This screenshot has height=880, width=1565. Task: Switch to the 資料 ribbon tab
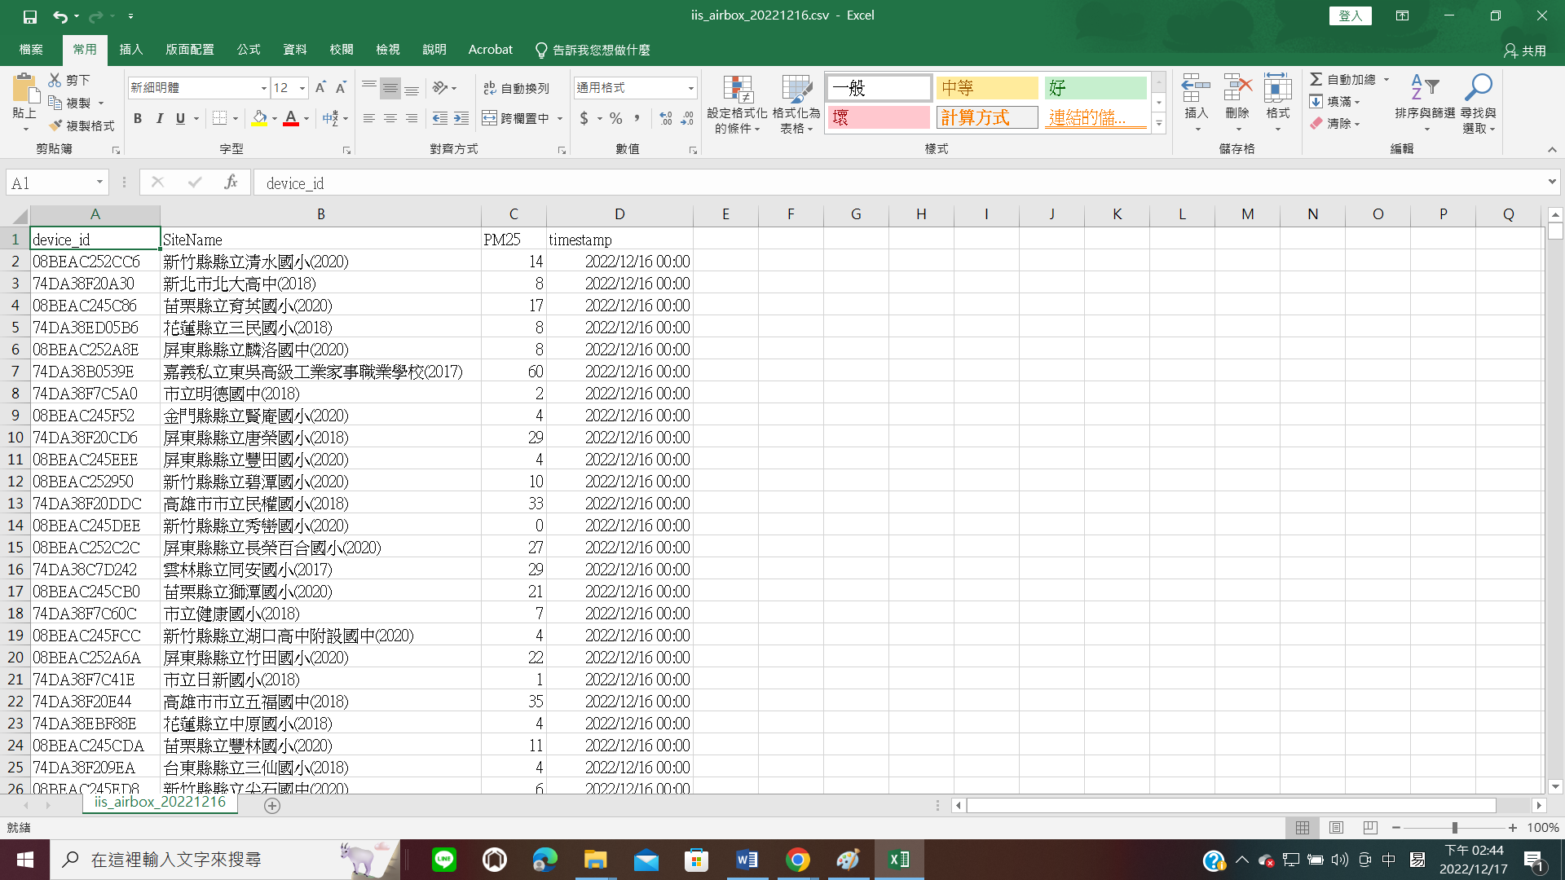[x=294, y=50]
